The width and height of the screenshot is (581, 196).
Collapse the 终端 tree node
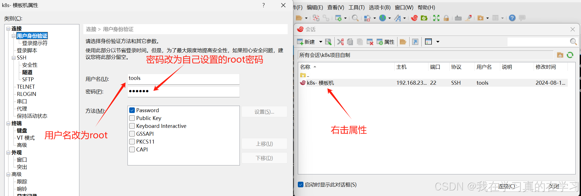pos(8,123)
